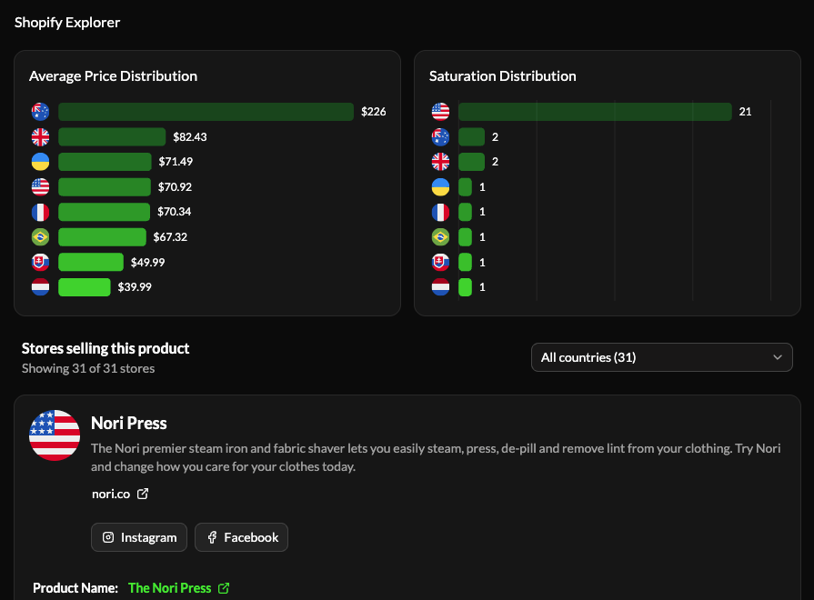Click Australia flag in Average Price Distribution
The height and width of the screenshot is (600, 814).
point(40,112)
